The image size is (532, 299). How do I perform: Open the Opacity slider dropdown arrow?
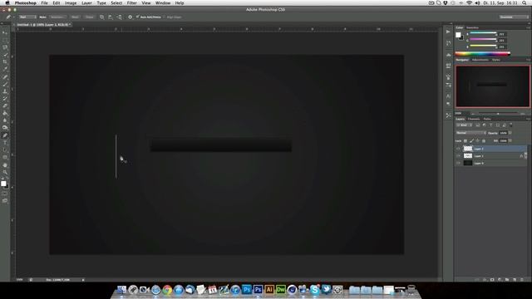click(x=510, y=133)
